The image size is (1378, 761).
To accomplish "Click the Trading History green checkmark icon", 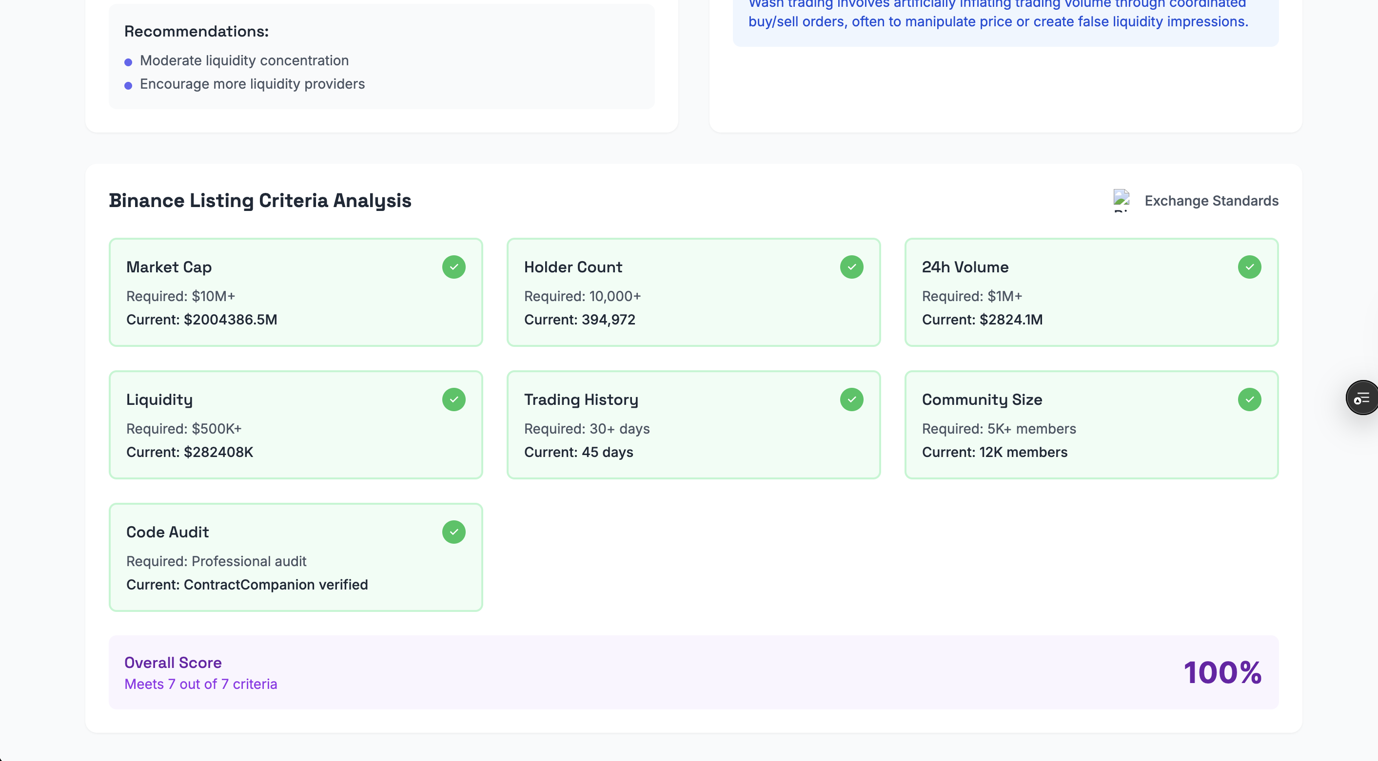I will [852, 400].
